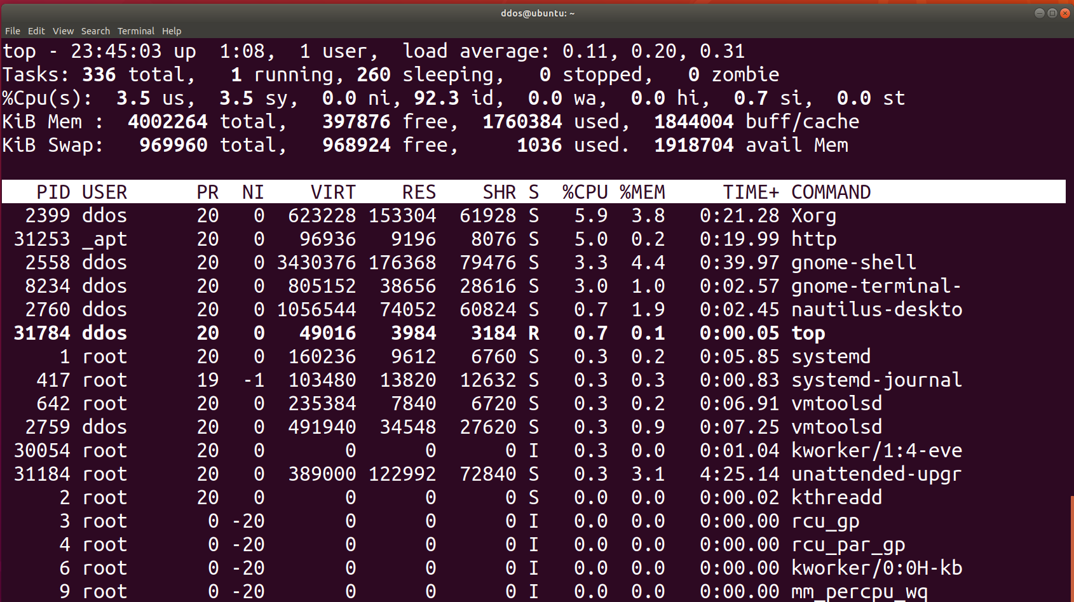Open the File menu
Viewport: 1074px width, 602px height.
coord(13,31)
